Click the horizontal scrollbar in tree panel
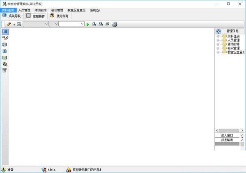This screenshot has width=246, height=173. click(230, 130)
